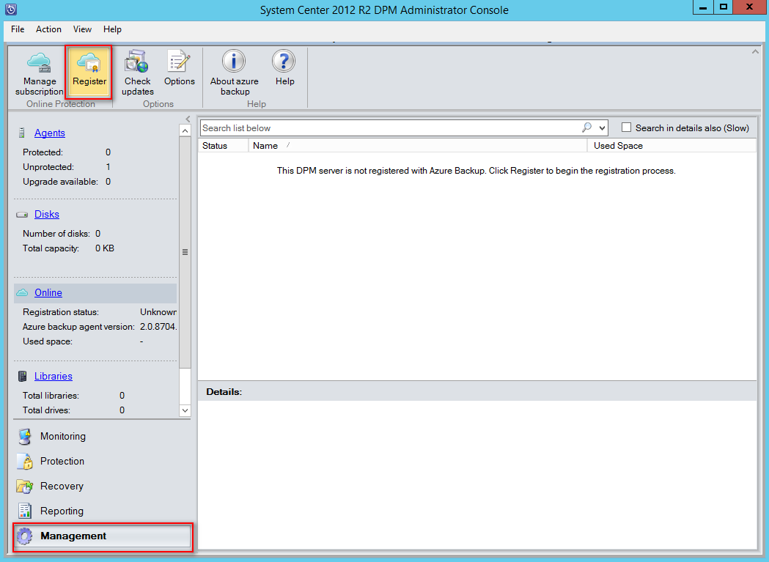Click the search magnifier icon
This screenshot has height=562, width=769.
point(586,127)
